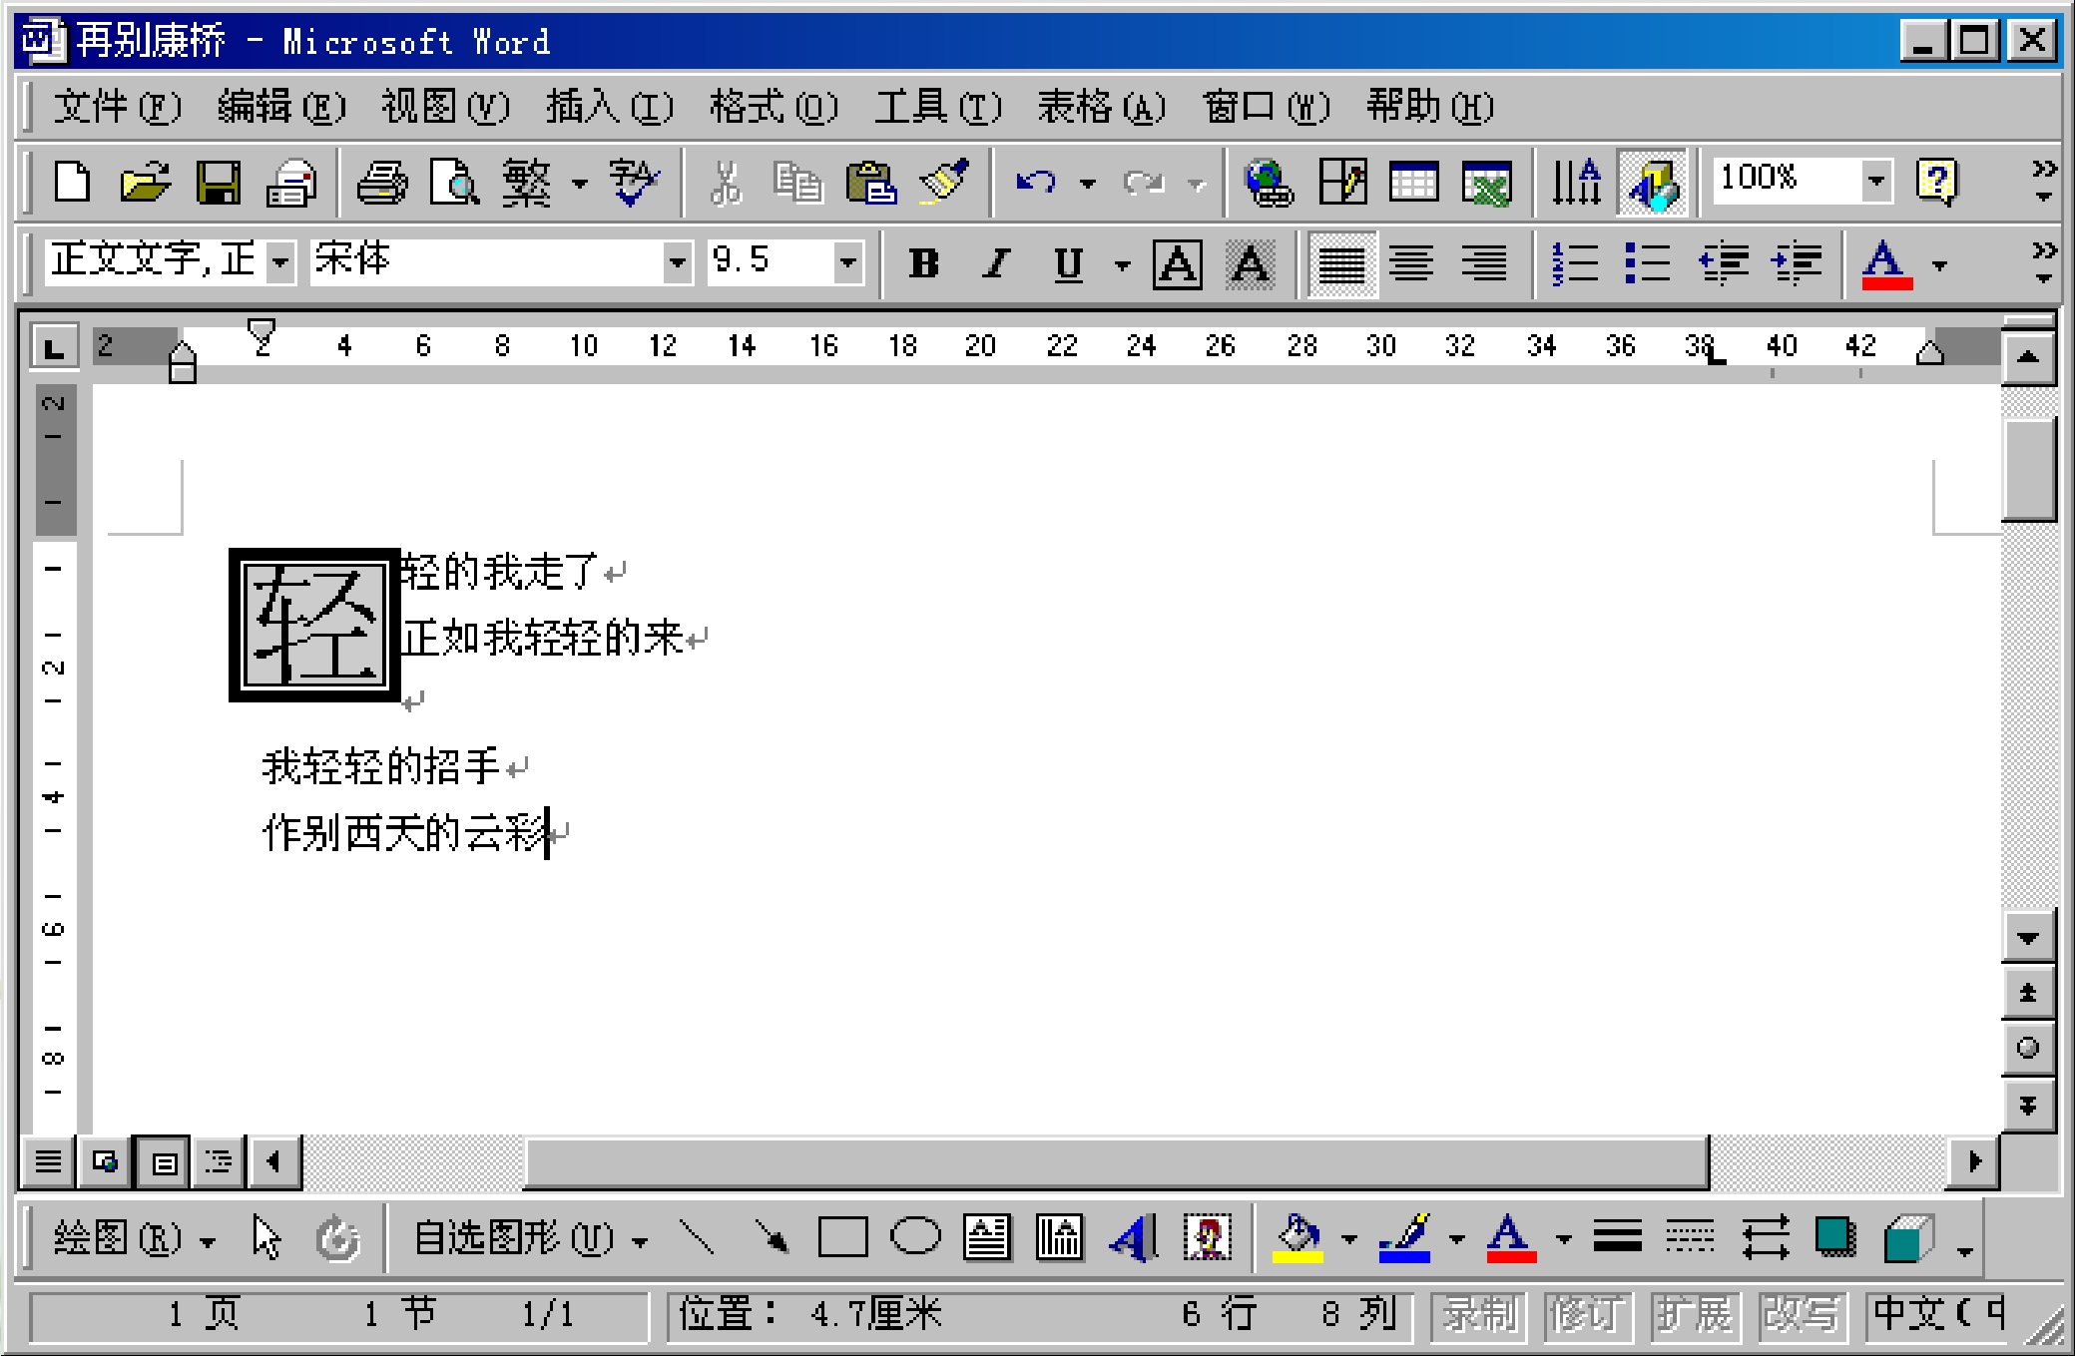Click the Insert Hyperlink globe icon

point(1268,183)
